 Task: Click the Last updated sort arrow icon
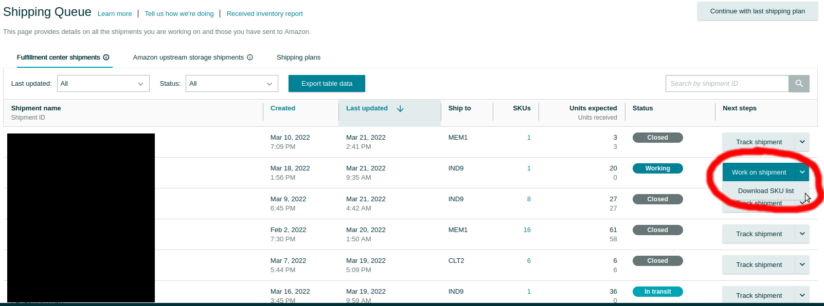tap(400, 108)
